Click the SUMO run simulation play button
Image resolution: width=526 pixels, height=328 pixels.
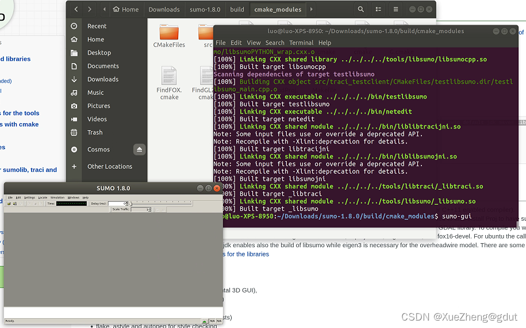[29, 204]
